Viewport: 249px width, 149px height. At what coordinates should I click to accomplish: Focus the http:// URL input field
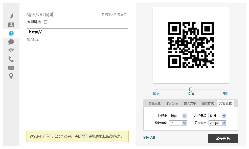coord(77,32)
